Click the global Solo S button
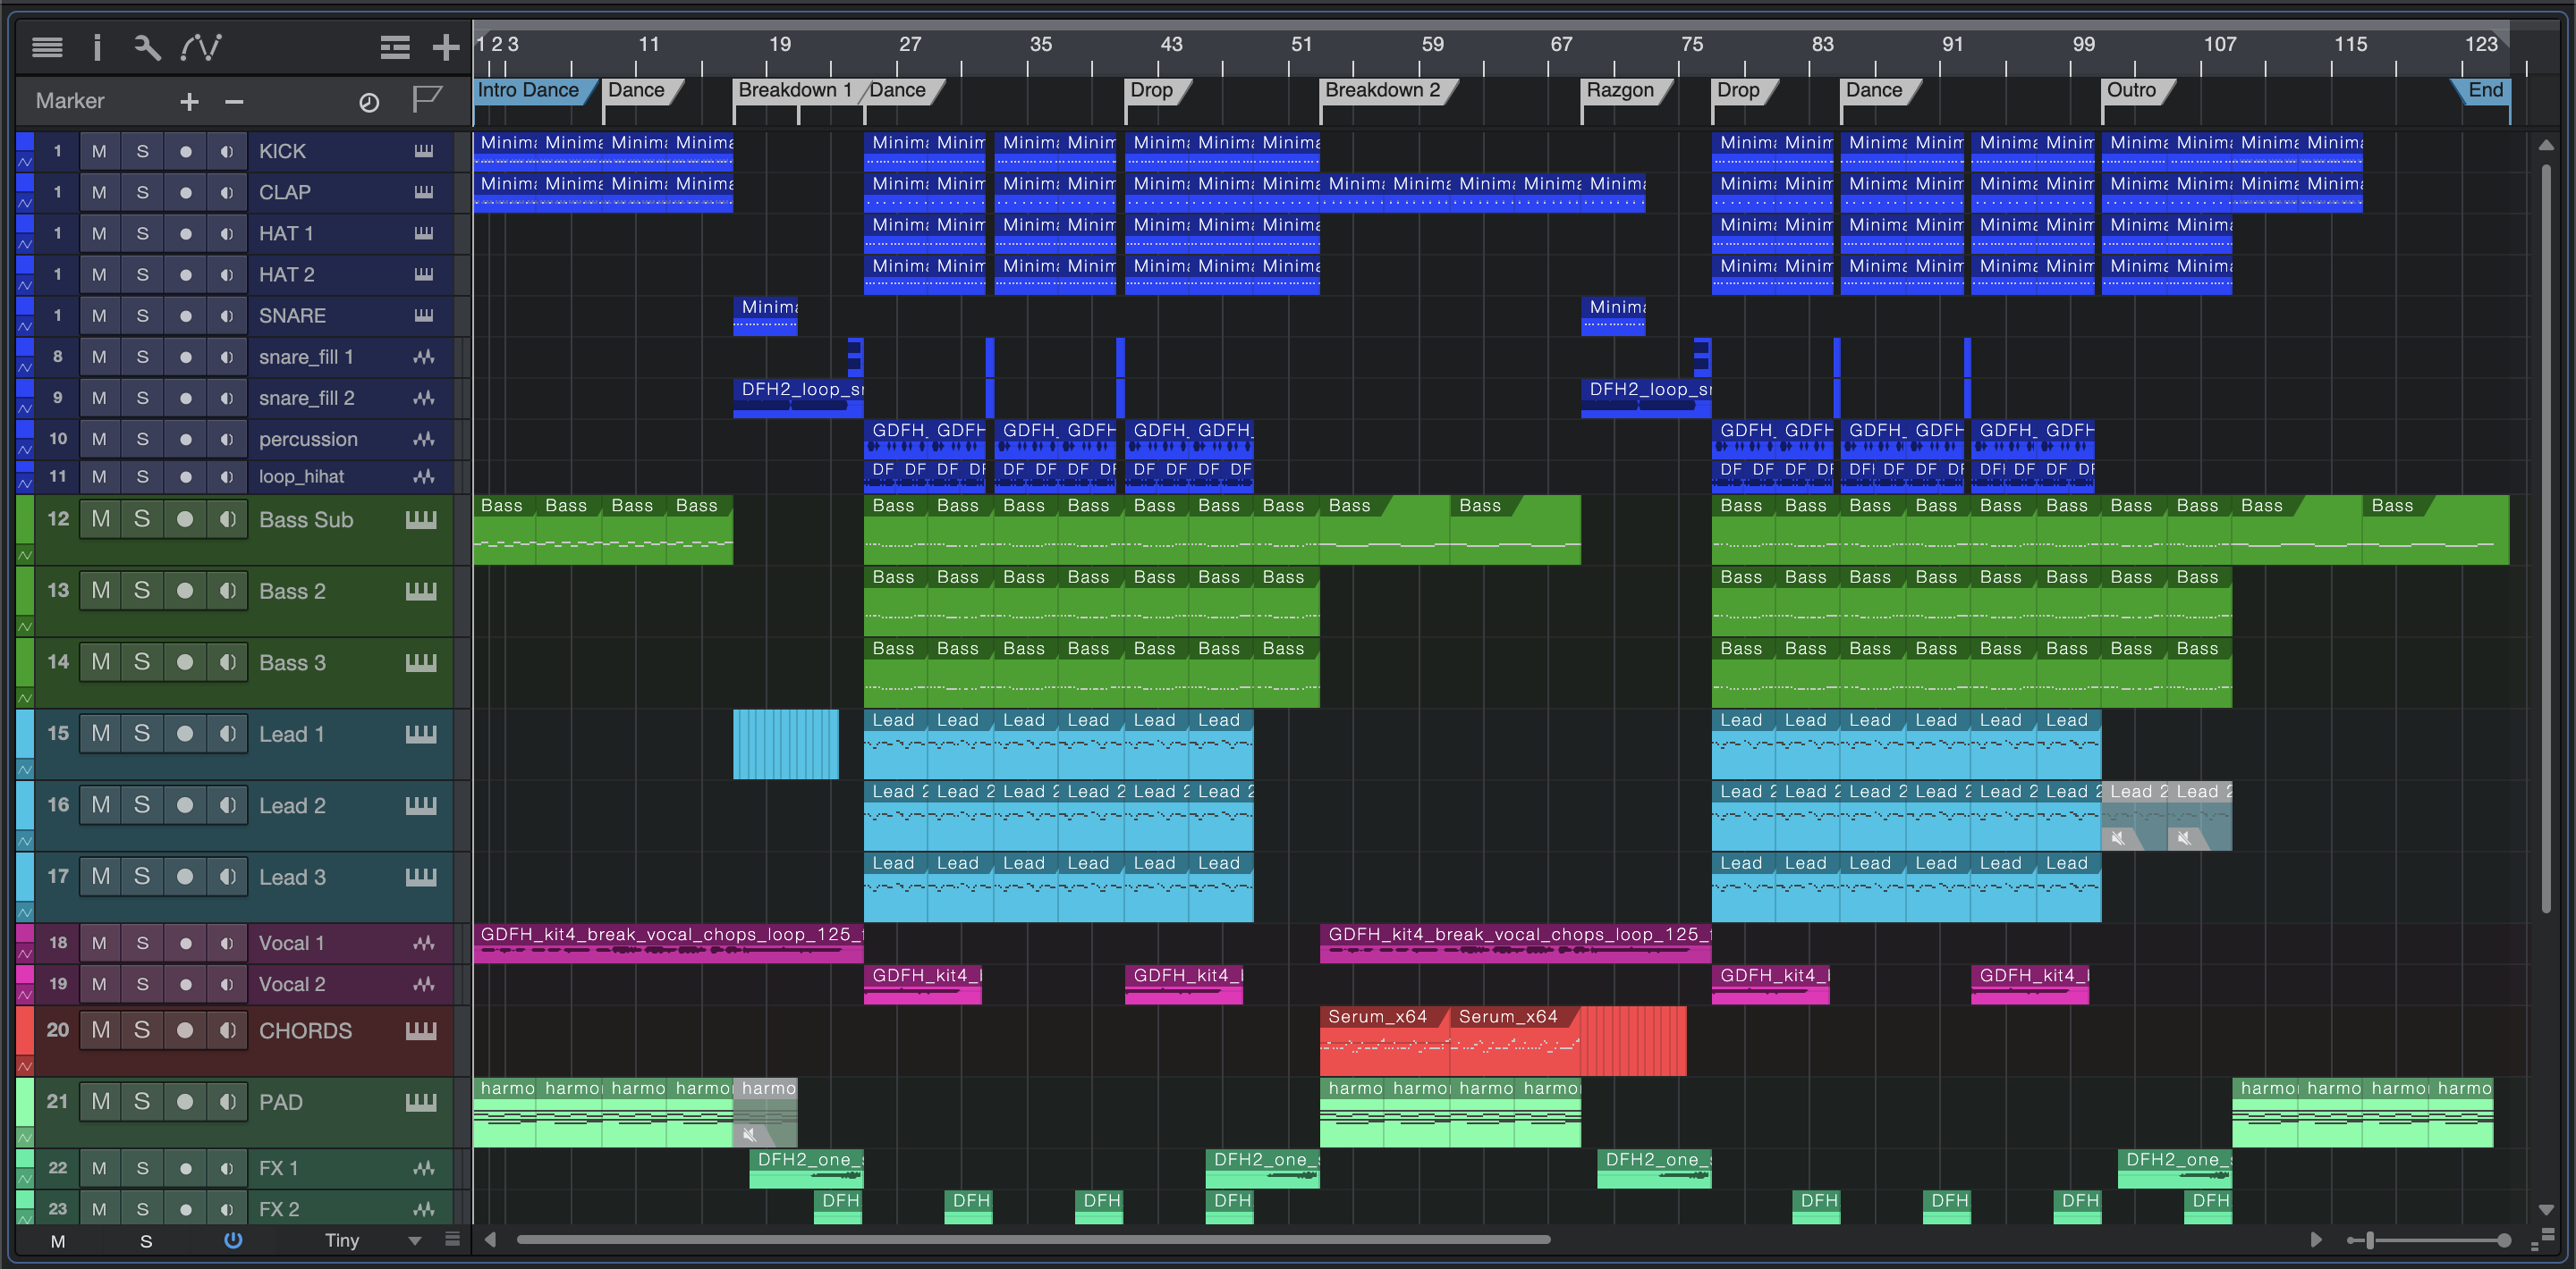 click(146, 1241)
